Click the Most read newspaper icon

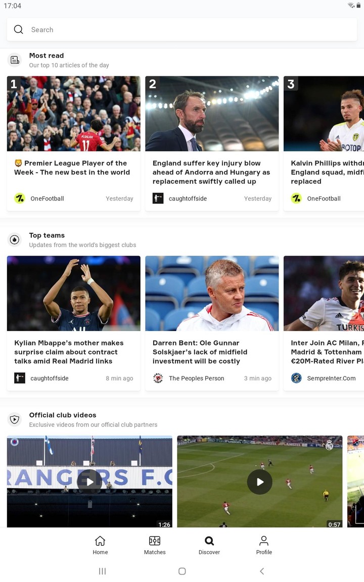pos(15,60)
